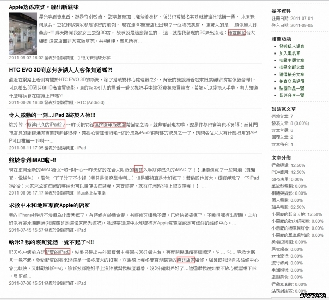The width and height of the screenshot is (329, 300).
Task: Select the 有效文章: 7 statistic
Action: tap(282, 116)
